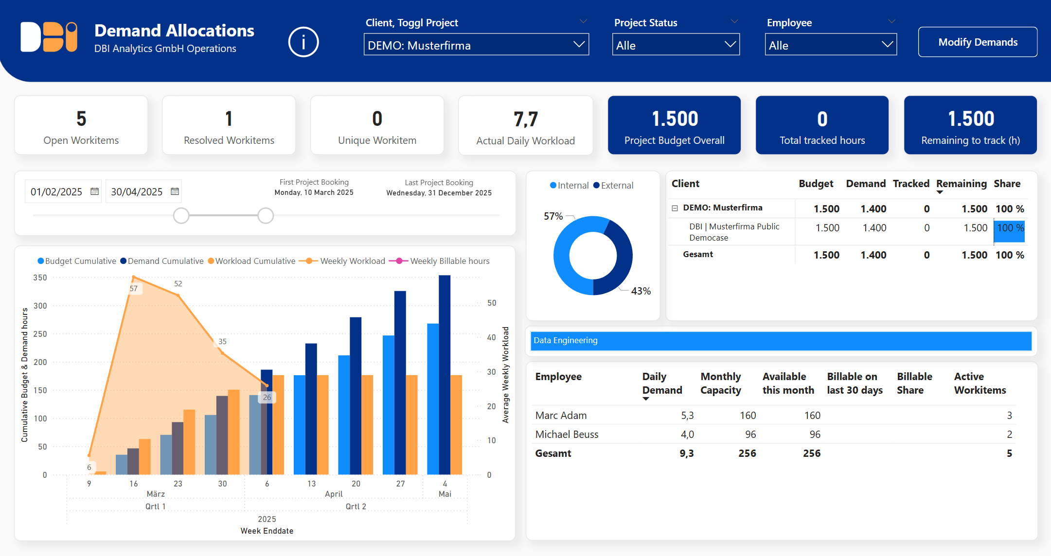Click the Open Workitems card
The width and height of the screenshot is (1051, 556).
point(81,125)
